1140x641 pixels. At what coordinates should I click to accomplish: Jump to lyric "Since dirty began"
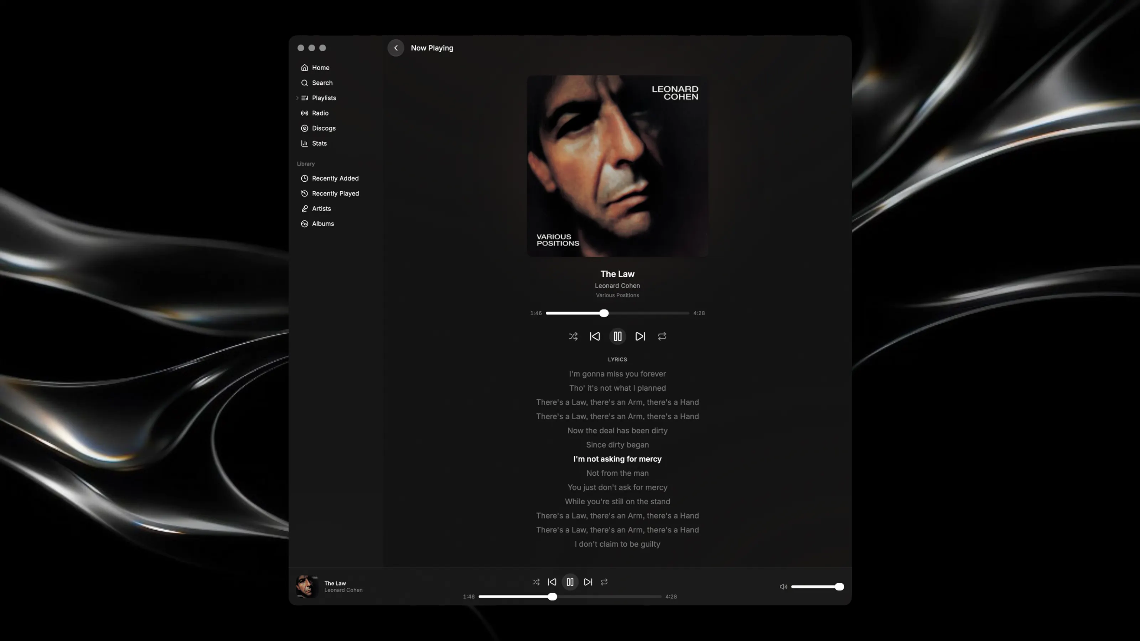coord(617,444)
